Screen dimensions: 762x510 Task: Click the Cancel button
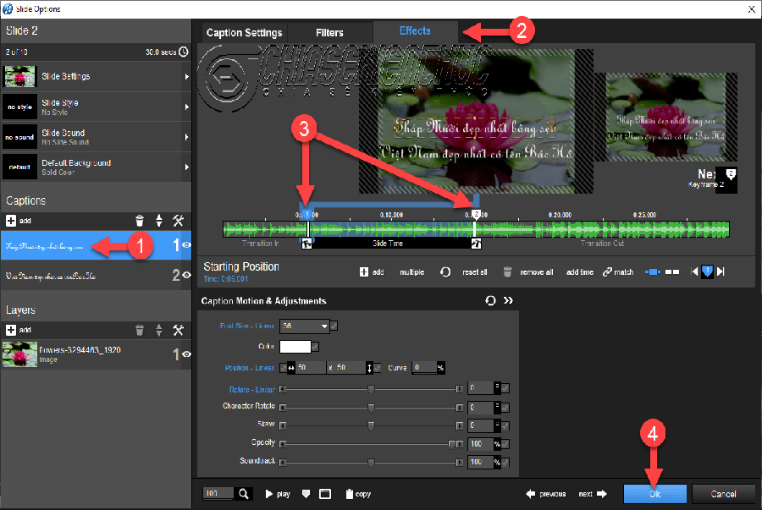click(x=723, y=494)
